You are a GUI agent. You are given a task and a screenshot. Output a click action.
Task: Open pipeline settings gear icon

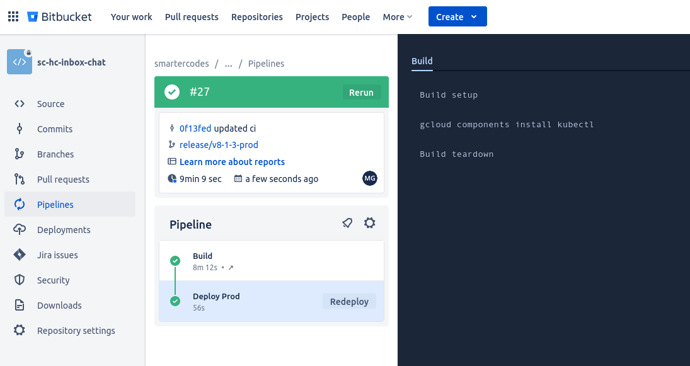click(370, 223)
